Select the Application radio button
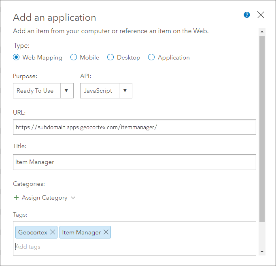Image resolution: width=276 pixels, height=266 pixels. pyautogui.click(x=151, y=57)
